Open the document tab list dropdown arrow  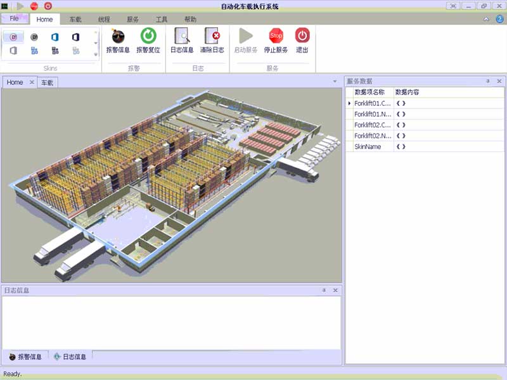pos(335,82)
